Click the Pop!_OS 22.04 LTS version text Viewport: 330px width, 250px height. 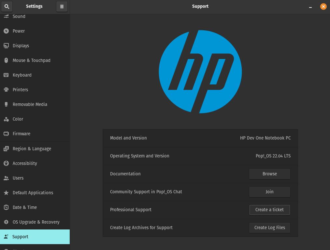point(273,156)
